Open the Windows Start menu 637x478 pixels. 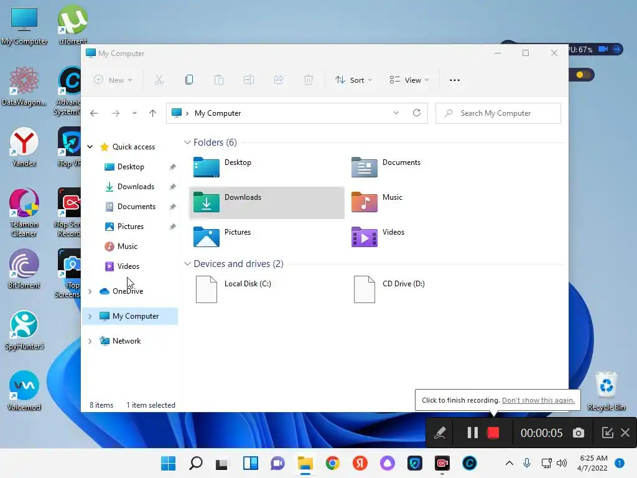(168, 463)
